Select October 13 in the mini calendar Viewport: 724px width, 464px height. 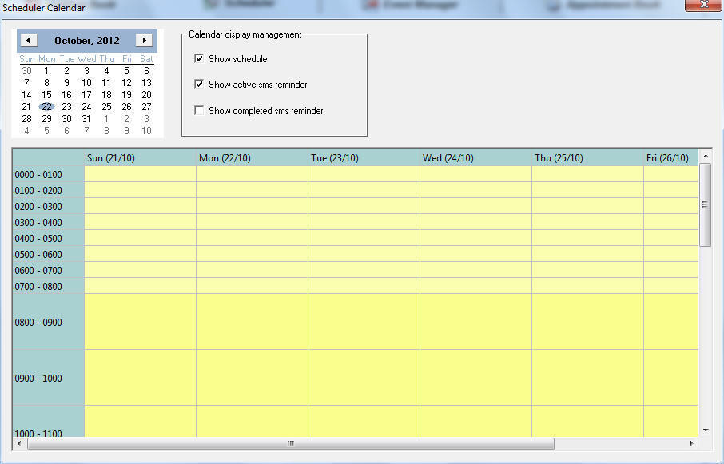pyautogui.click(x=146, y=83)
